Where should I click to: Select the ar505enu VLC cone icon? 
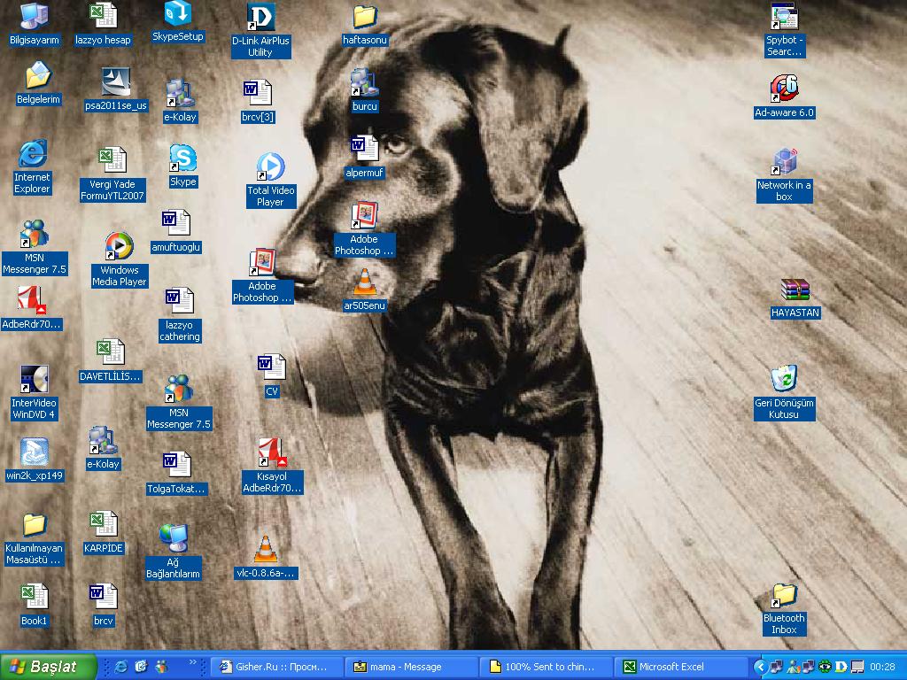364,283
